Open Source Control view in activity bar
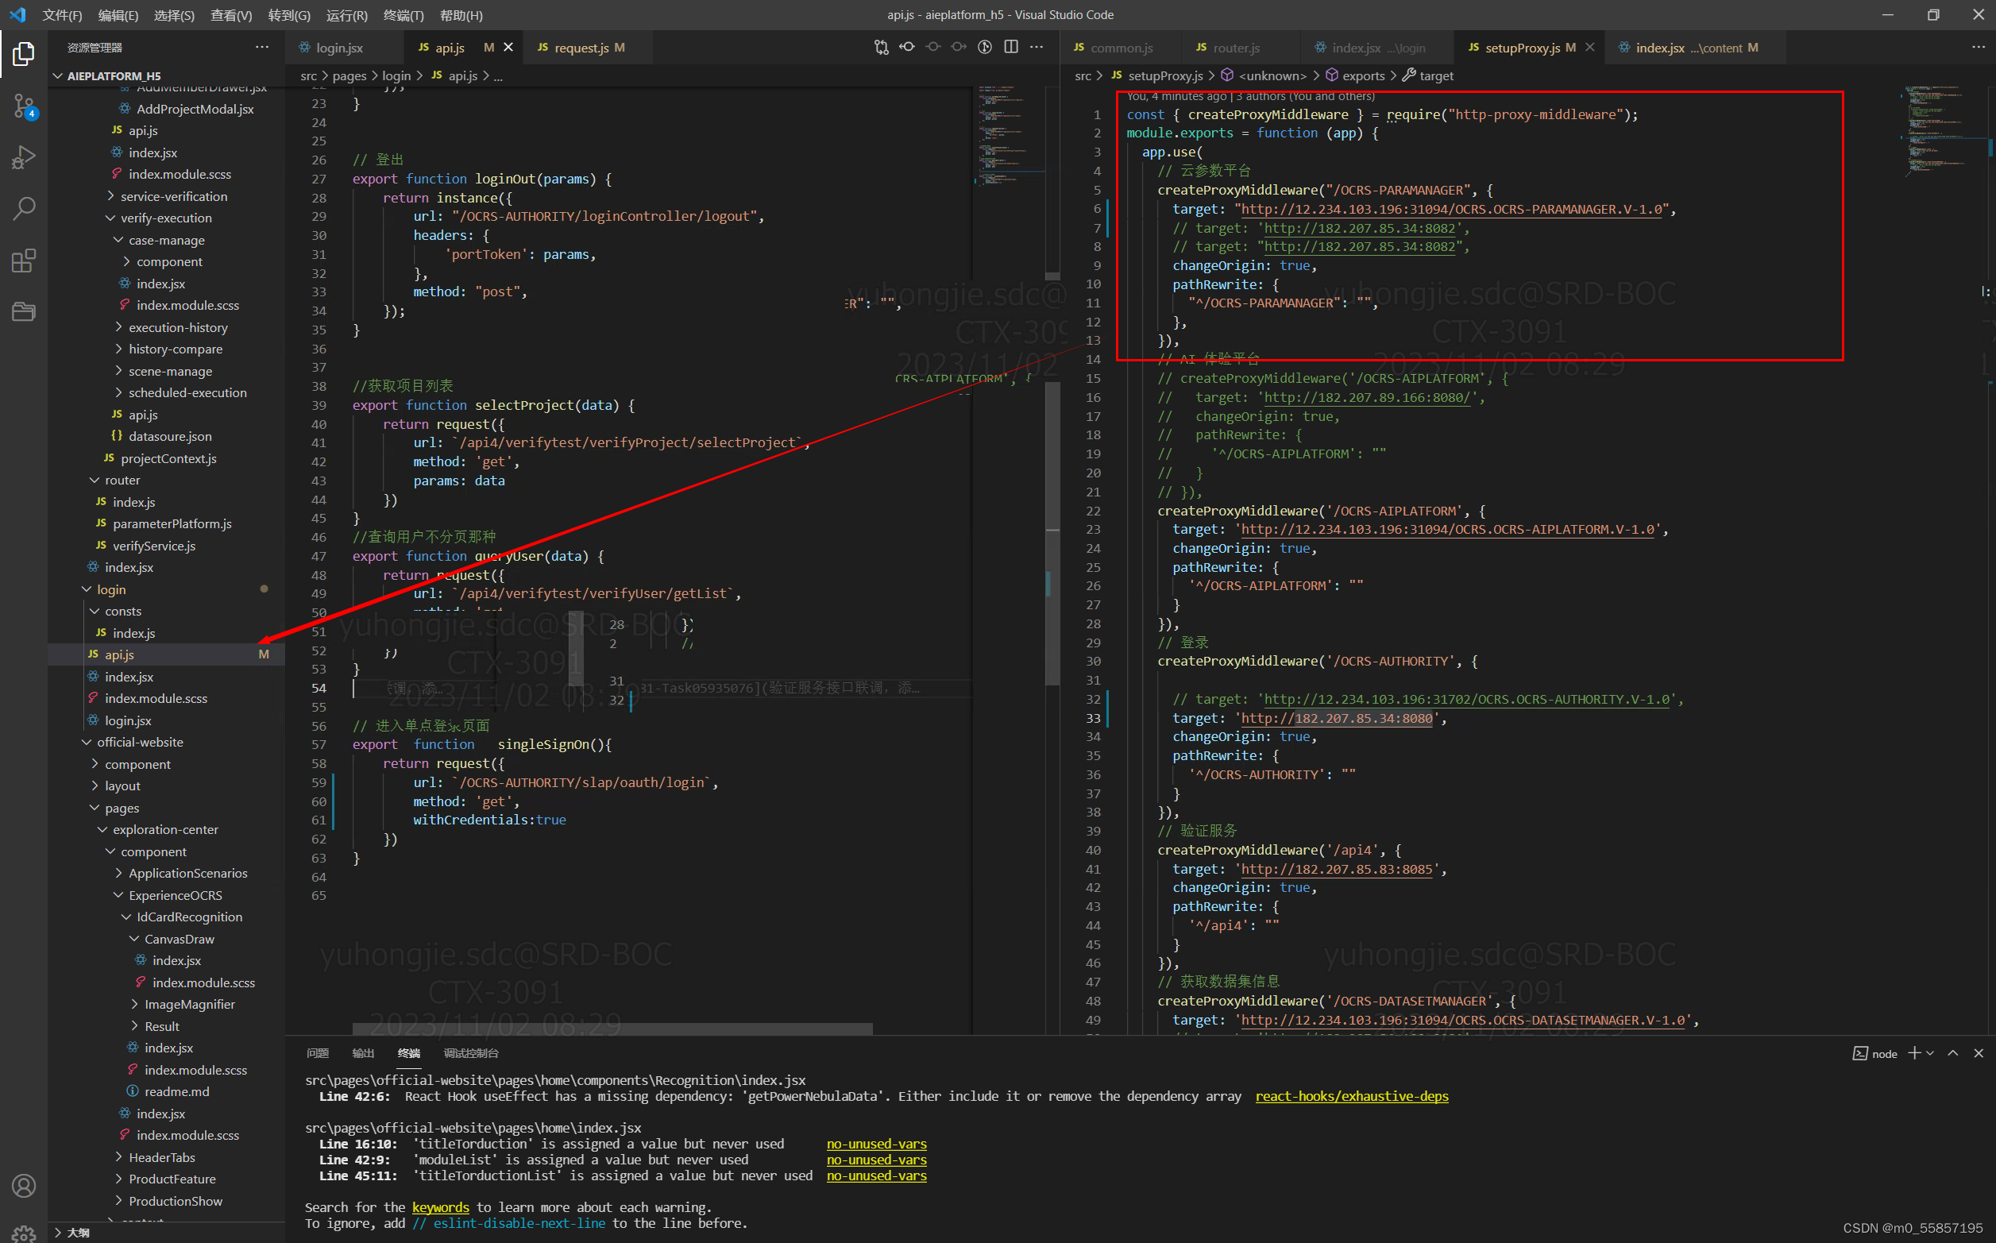Screen dimensions: 1996x1243 tap(24, 106)
